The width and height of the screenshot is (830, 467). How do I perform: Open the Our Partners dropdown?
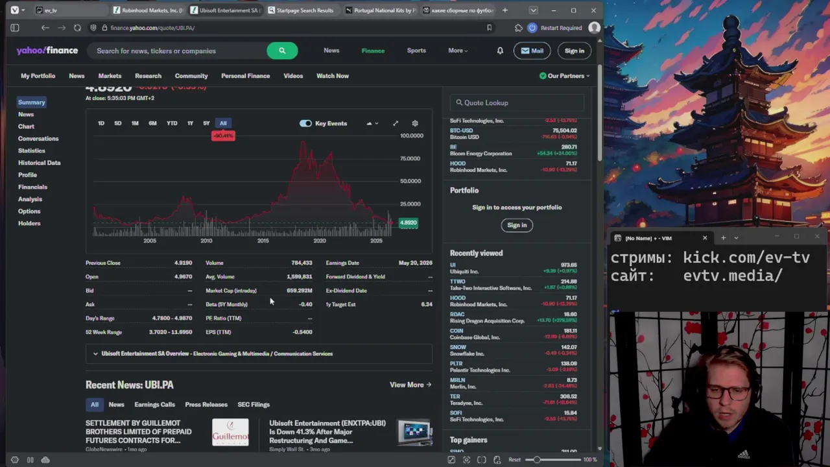(x=565, y=76)
